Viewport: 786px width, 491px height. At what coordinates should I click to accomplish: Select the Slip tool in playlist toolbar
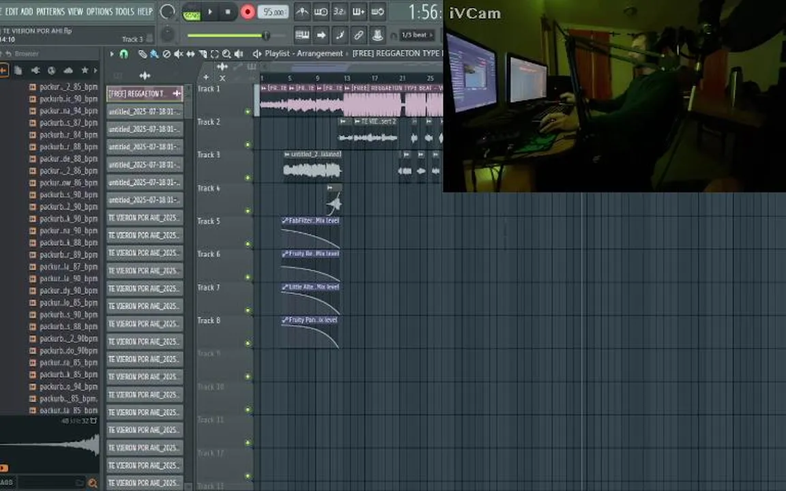pyautogui.click(x=190, y=54)
